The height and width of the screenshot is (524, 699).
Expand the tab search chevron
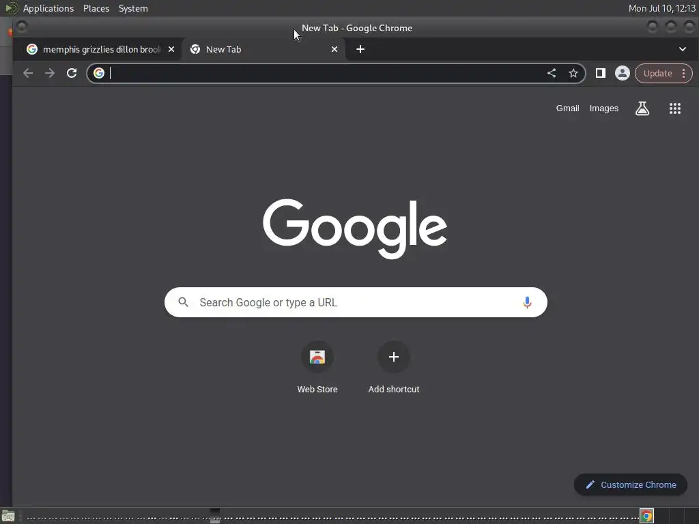[x=683, y=49]
